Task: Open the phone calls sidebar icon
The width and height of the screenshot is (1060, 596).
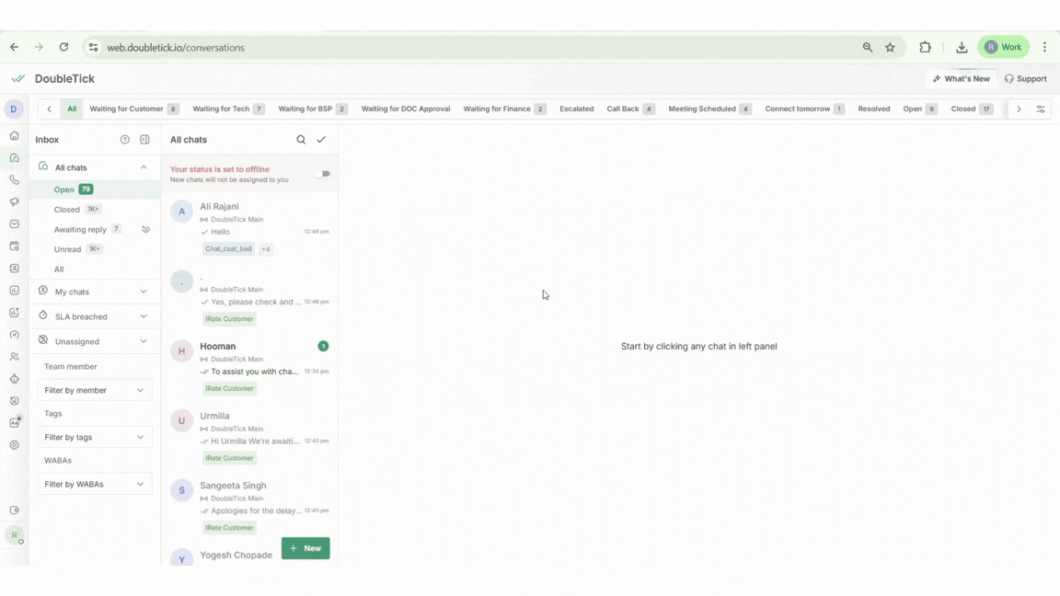Action: coord(14,180)
